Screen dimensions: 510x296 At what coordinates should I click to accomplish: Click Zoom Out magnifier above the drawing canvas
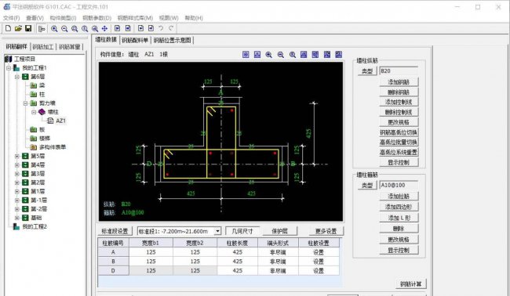click(x=280, y=55)
